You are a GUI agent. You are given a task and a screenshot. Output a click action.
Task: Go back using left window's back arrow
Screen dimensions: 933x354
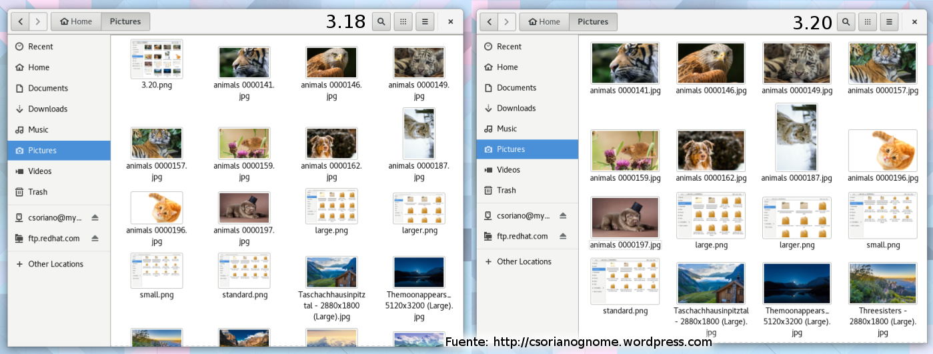point(21,21)
